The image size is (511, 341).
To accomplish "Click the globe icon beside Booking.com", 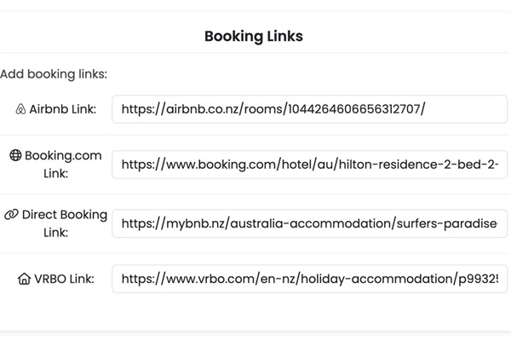I will [15, 156].
